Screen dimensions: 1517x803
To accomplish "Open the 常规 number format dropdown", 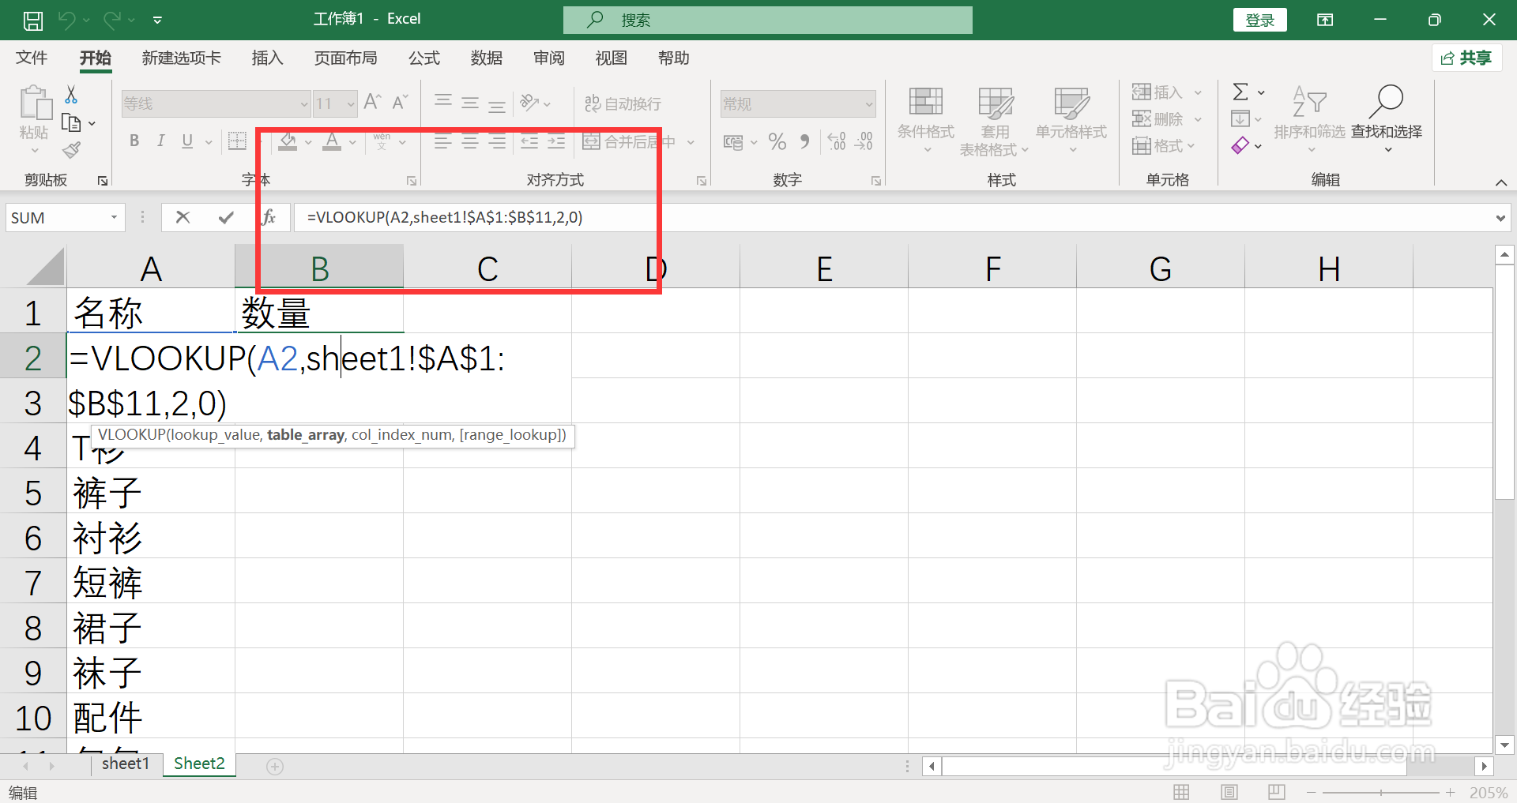I will [x=868, y=103].
